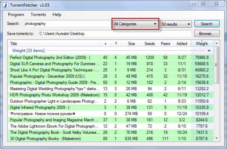Sort by the Peers column header

(x=165, y=44)
